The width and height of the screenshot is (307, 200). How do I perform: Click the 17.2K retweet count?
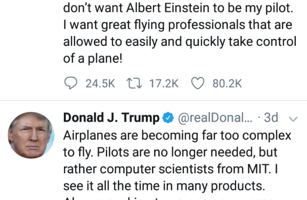point(164,84)
